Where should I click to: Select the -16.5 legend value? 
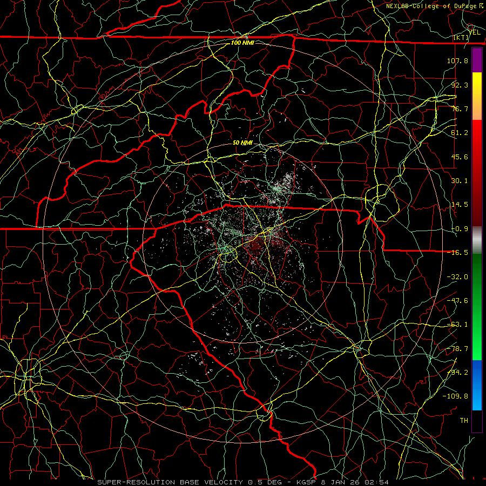click(457, 253)
